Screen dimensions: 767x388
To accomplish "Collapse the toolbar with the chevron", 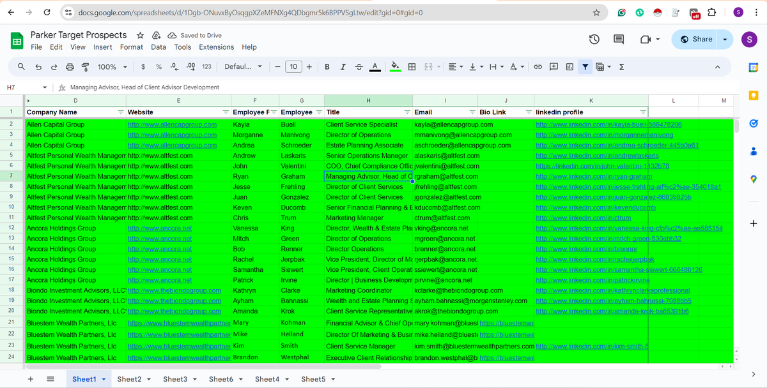I will pyautogui.click(x=717, y=66).
